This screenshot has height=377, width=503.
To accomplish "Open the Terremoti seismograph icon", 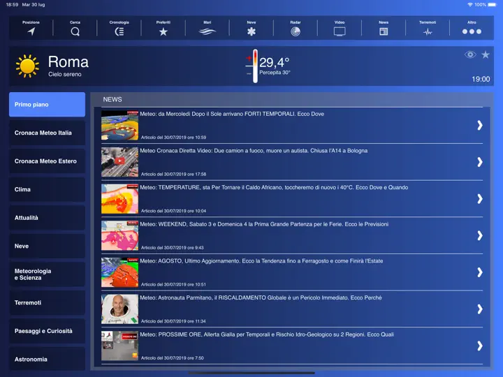I will (428, 31).
